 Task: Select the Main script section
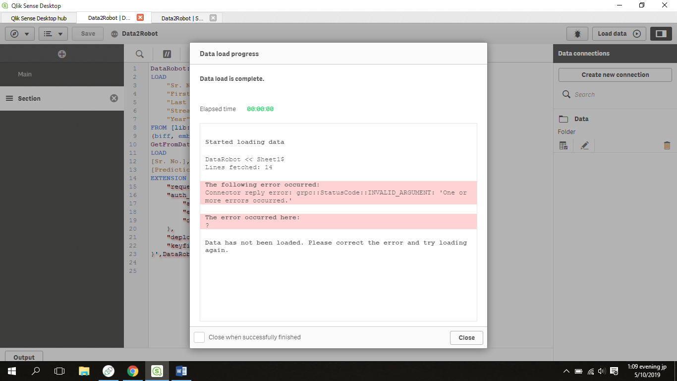pos(62,74)
